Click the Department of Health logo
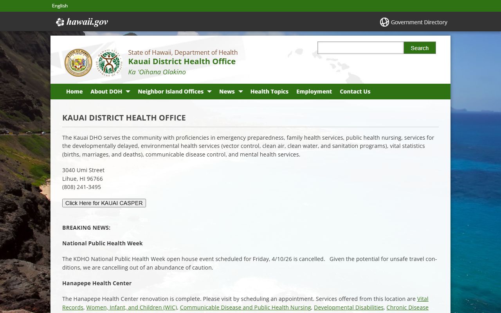The height and width of the screenshot is (313, 501). click(x=109, y=63)
